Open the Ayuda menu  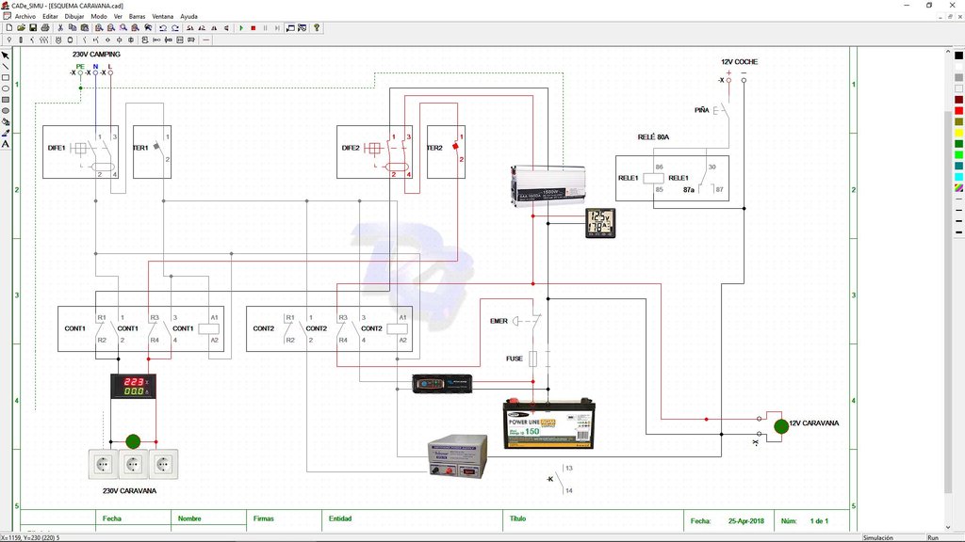point(188,17)
